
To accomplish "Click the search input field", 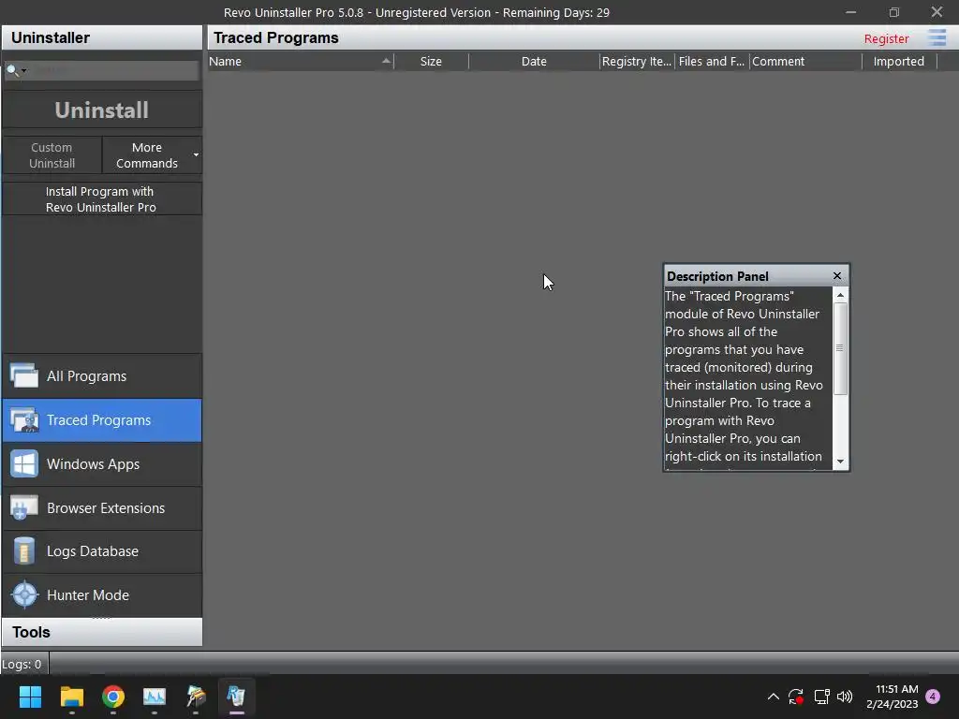I will pos(113,70).
